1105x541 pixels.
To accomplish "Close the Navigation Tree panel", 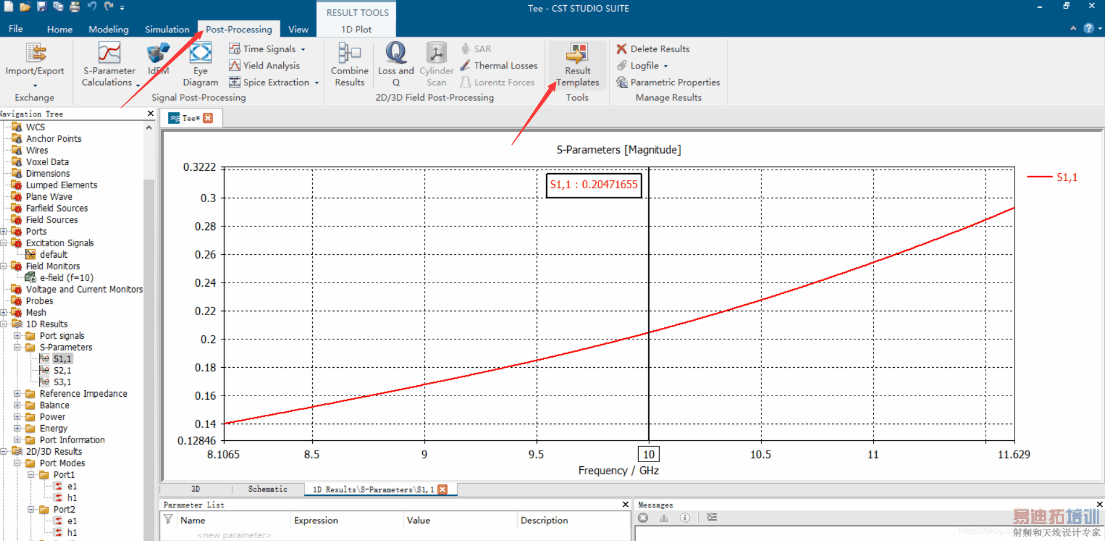I will click(x=151, y=114).
